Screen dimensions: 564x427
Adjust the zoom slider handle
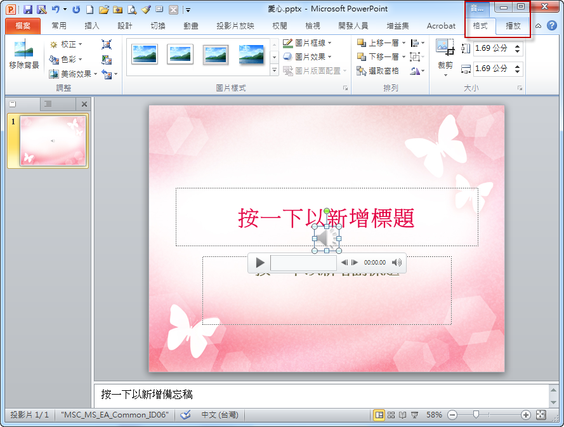(x=476, y=415)
